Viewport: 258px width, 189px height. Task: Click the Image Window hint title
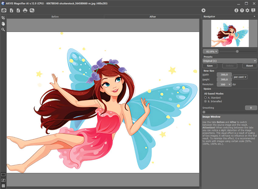pyautogui.click(x=211, y=117)
